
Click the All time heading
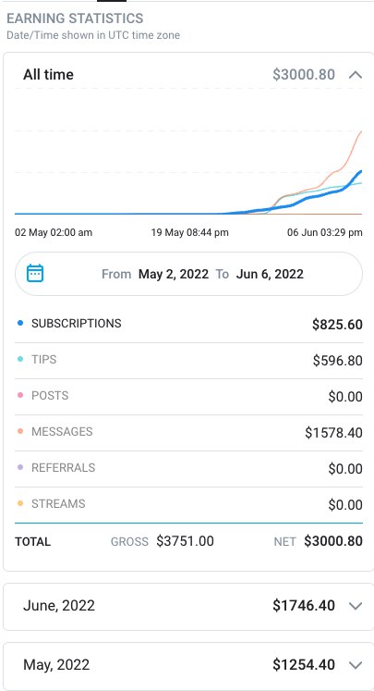(x=48, y=75)
